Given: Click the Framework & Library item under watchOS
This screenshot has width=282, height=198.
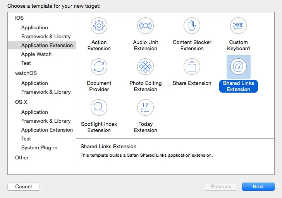Looking at the screenshot, I should (46, 92).
